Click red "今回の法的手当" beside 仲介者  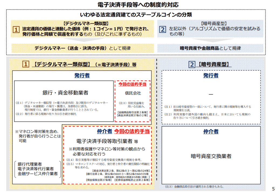click(x=132, y=131)
